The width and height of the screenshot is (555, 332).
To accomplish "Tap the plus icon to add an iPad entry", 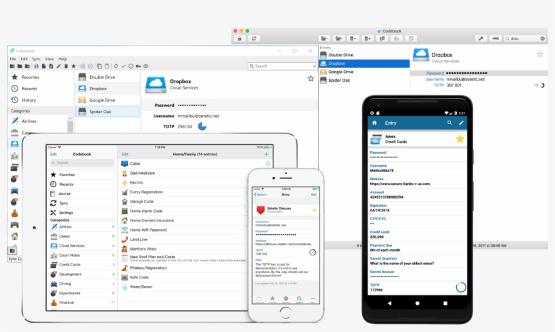I will 266,154.
